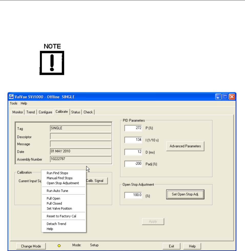This screenshot has width=245, height=251.
Task: Switch to the Status tab
Action: click(x=76, y=112)
